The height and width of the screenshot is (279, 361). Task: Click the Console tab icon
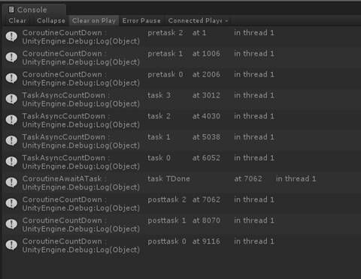(11, 10)
